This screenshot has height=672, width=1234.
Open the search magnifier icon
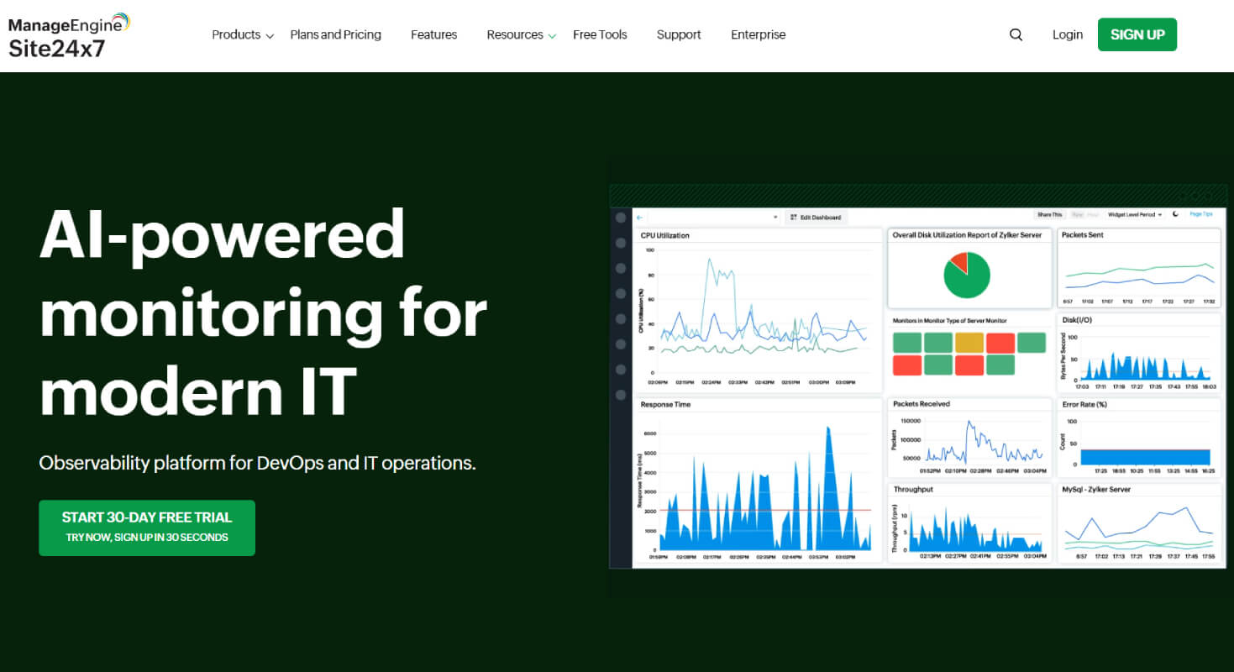1016,35
